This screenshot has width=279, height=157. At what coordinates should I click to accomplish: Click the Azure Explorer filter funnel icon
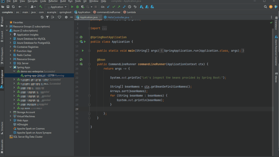[x=47, y=17]
